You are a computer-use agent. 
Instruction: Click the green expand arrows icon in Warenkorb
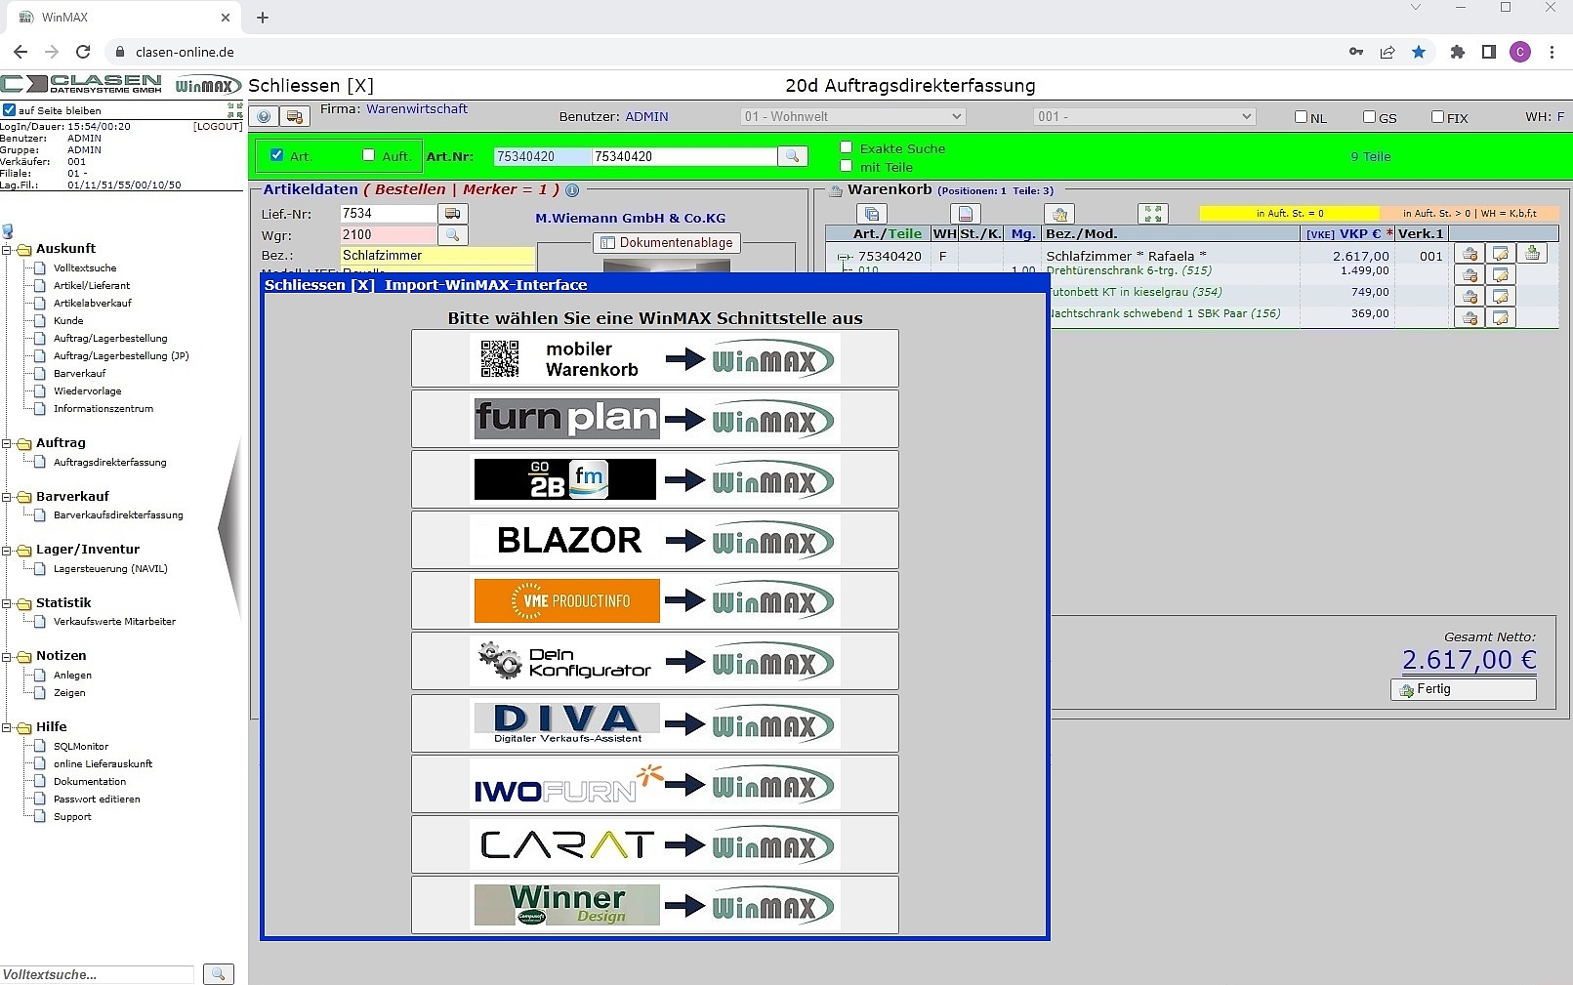(x=1153, y=214)
